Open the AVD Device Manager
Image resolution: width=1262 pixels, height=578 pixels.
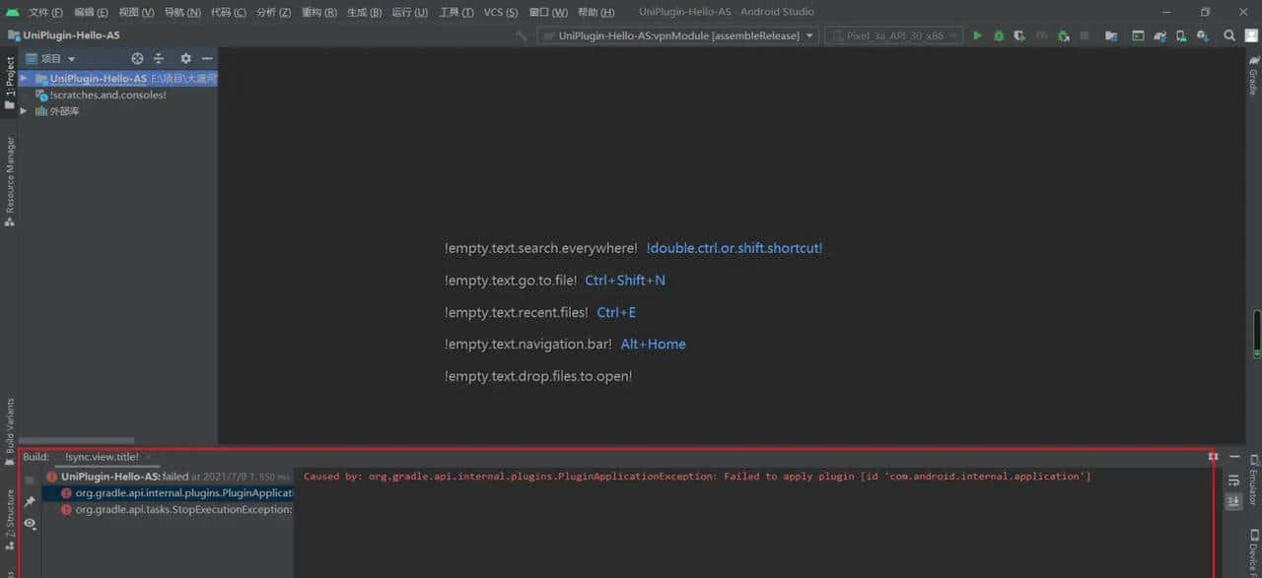(x=1180, y=35)
